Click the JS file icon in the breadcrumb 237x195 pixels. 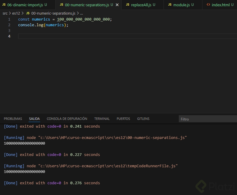tap(28, 13)
